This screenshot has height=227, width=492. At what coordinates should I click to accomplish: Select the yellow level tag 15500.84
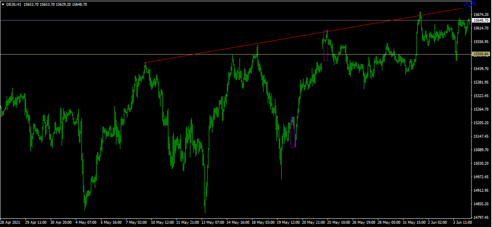pos(481,54)
